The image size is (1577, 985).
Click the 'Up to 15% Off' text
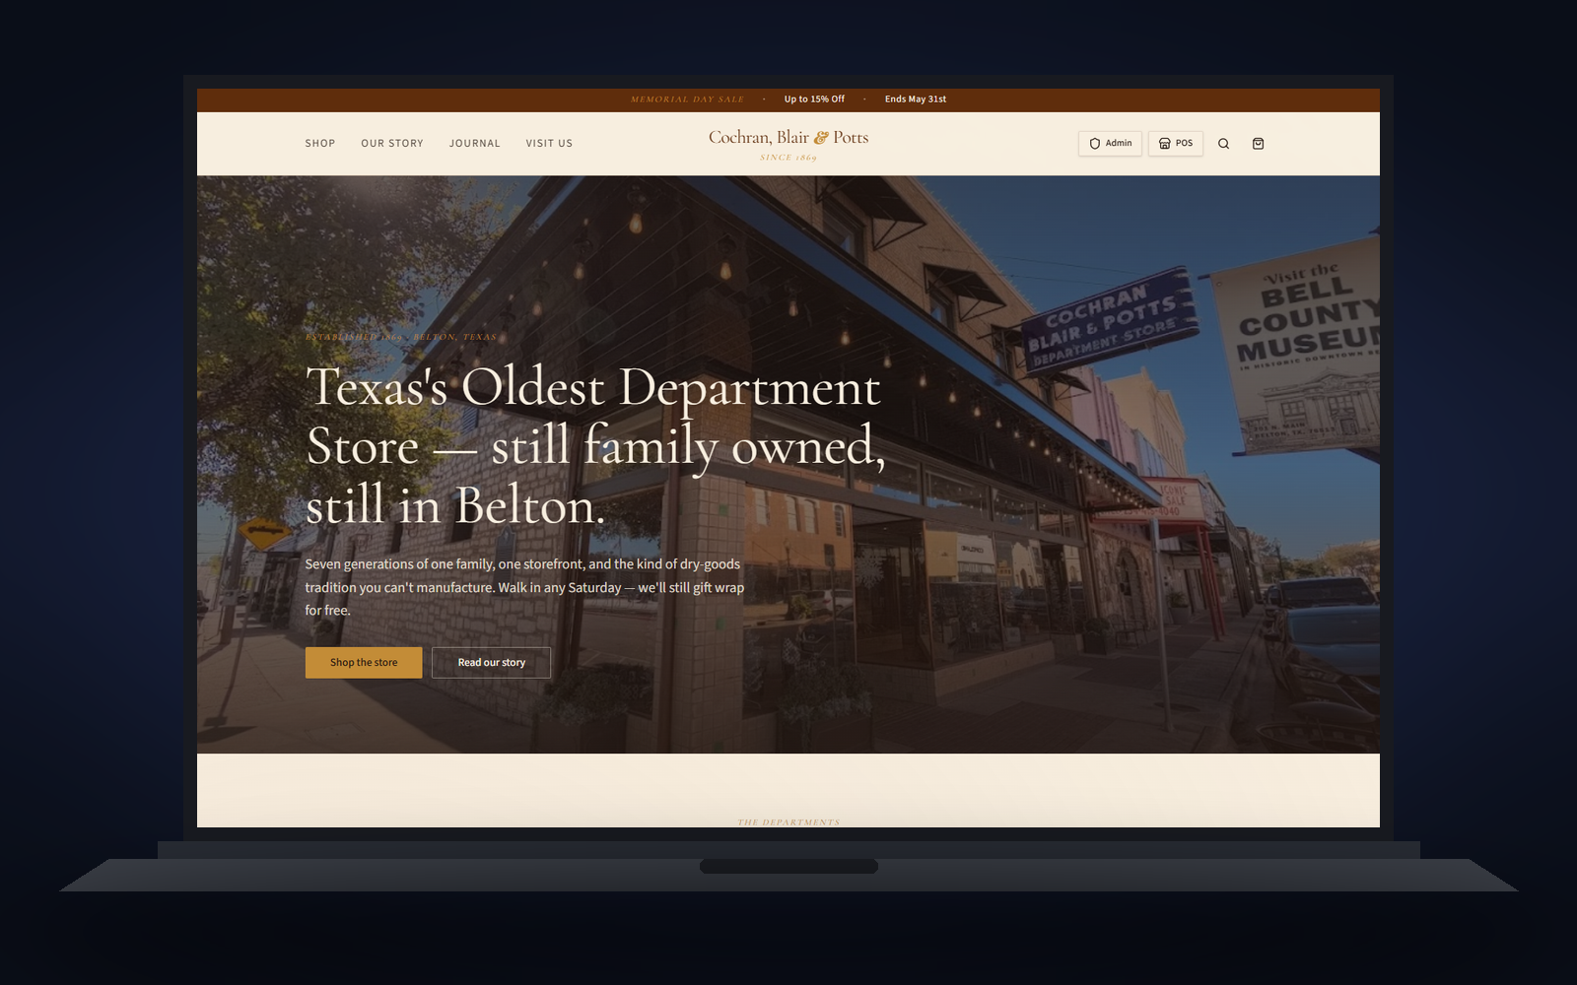pyautogui.click(x=814, y=99)
